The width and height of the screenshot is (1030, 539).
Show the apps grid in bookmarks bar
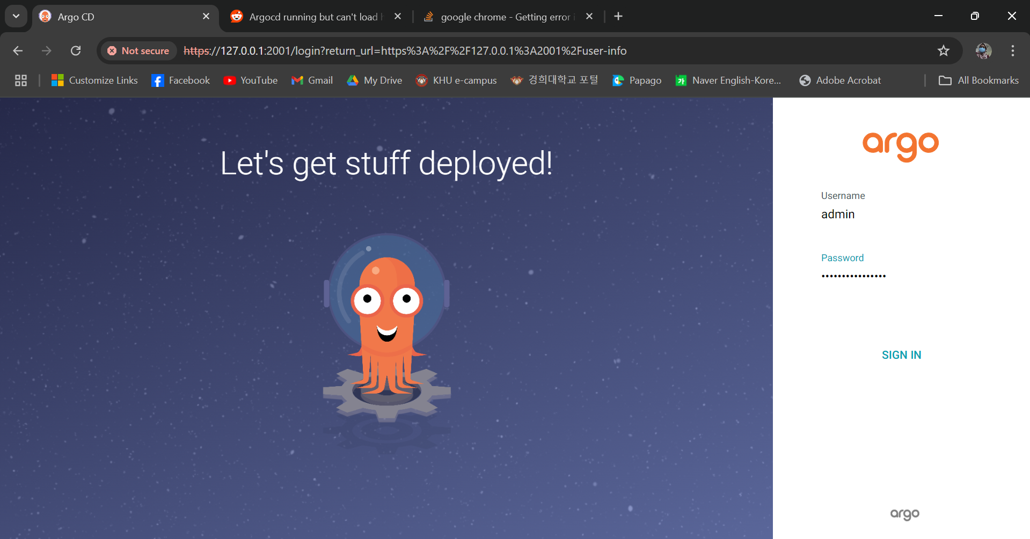(21, 80)
